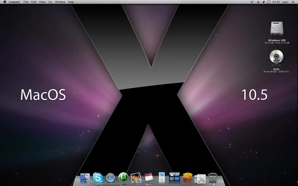Open the Leopard application menu
The height and width of the screenshot is (186, 298).
(14, 2)
